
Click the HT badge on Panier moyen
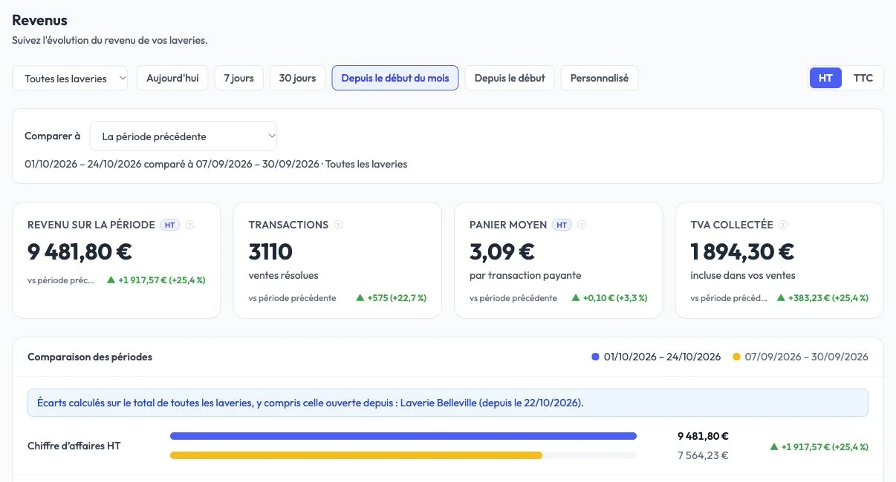562,225
